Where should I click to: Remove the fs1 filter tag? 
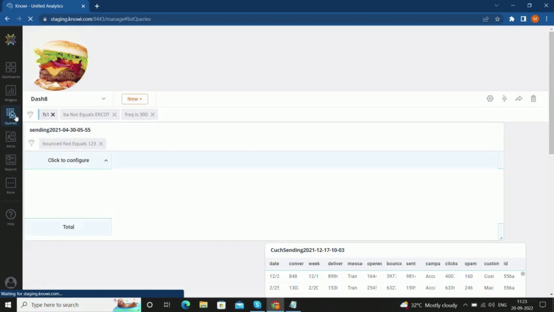coord(53,114)
